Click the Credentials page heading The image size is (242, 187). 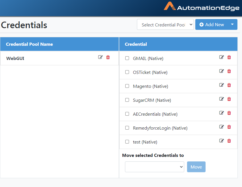click(24, 25)
